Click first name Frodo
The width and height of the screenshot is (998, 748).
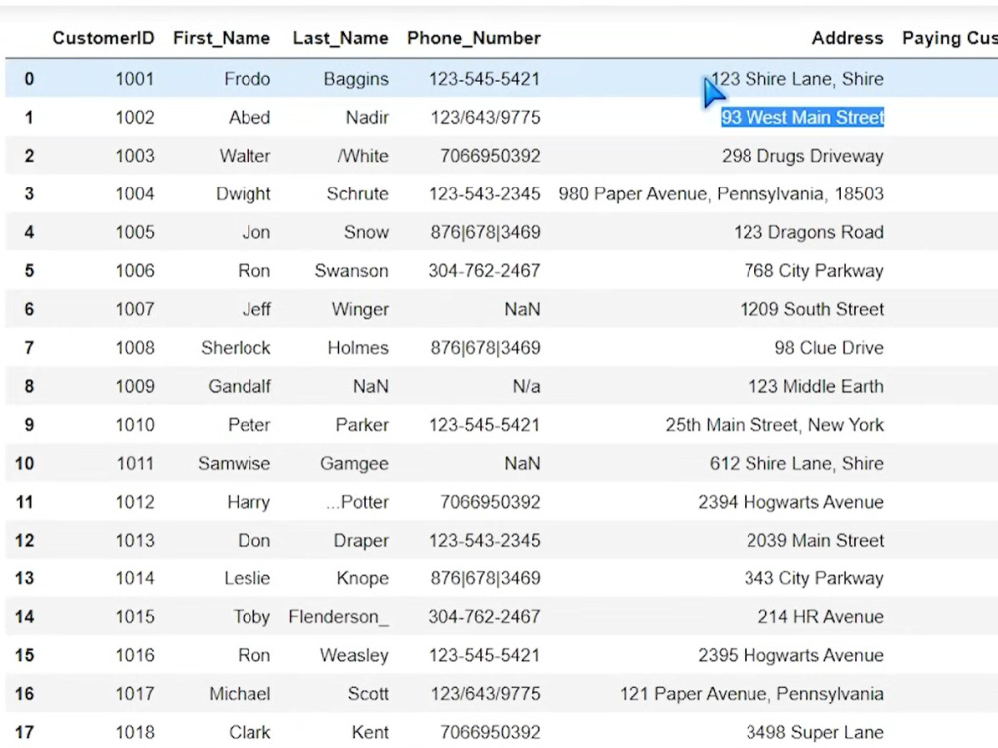[x=247, y=79]
